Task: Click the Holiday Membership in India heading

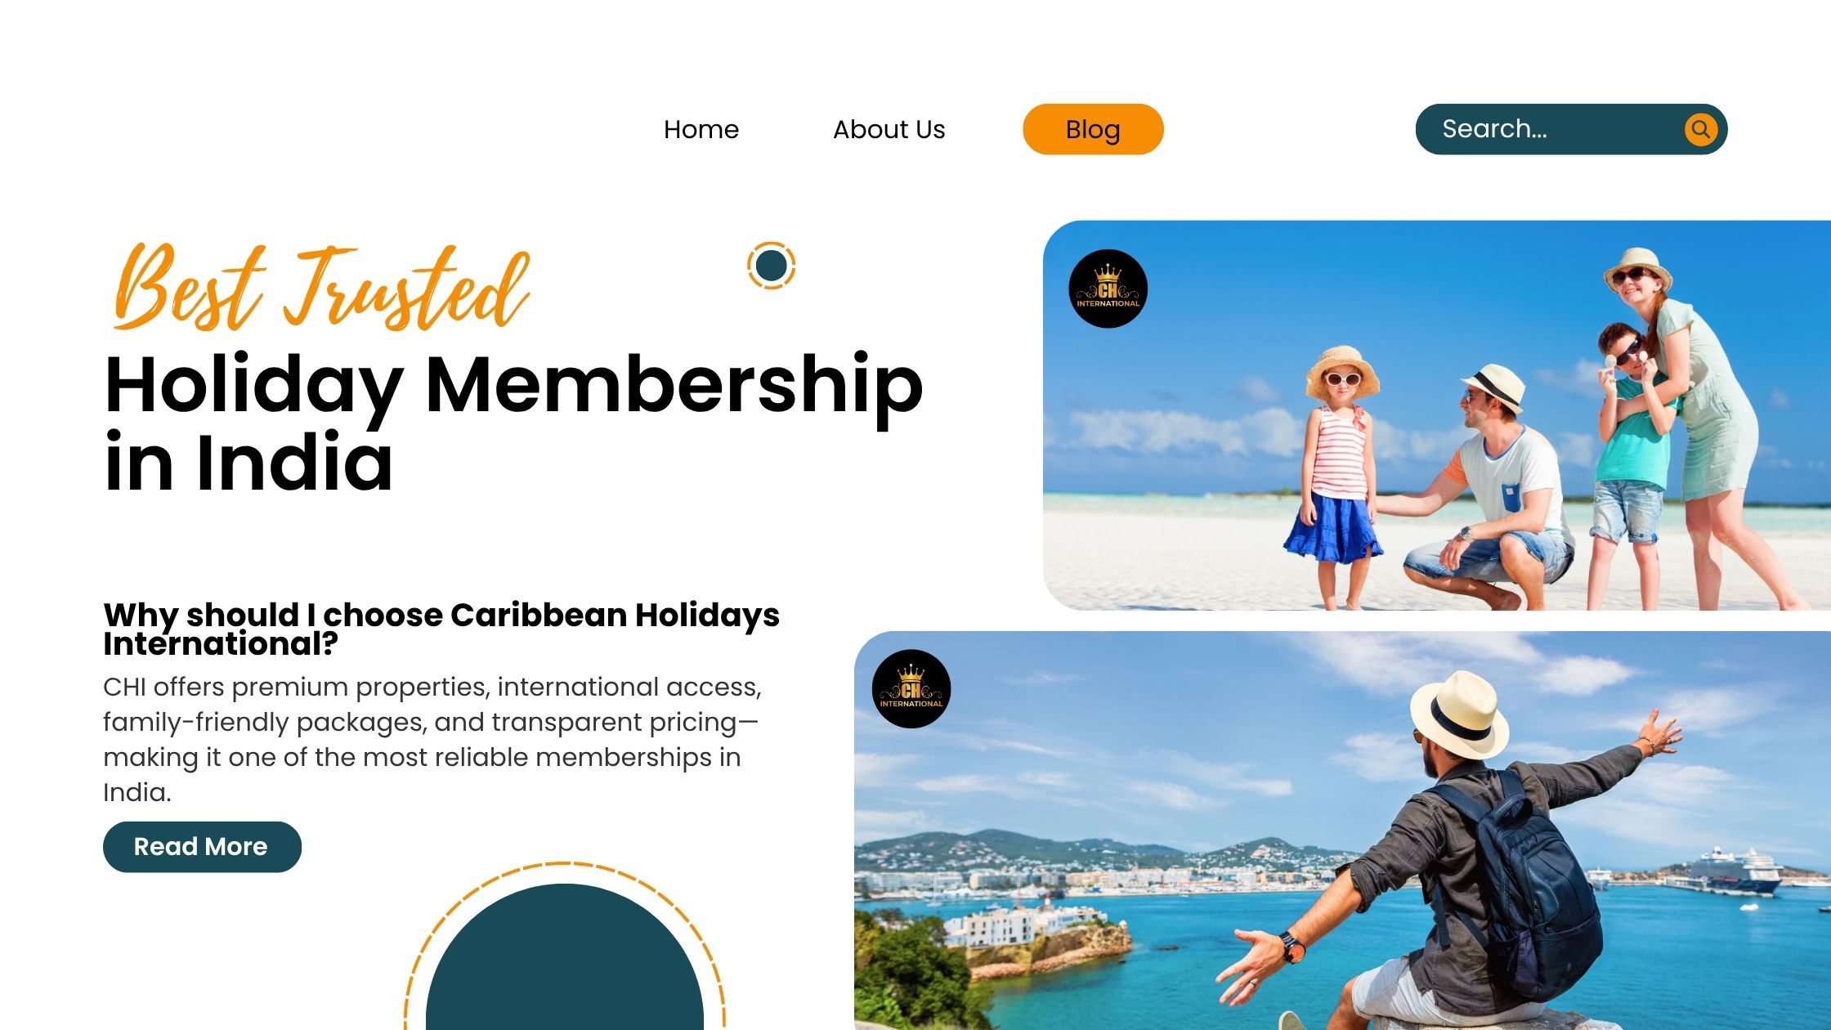Action: coord(513,423)
